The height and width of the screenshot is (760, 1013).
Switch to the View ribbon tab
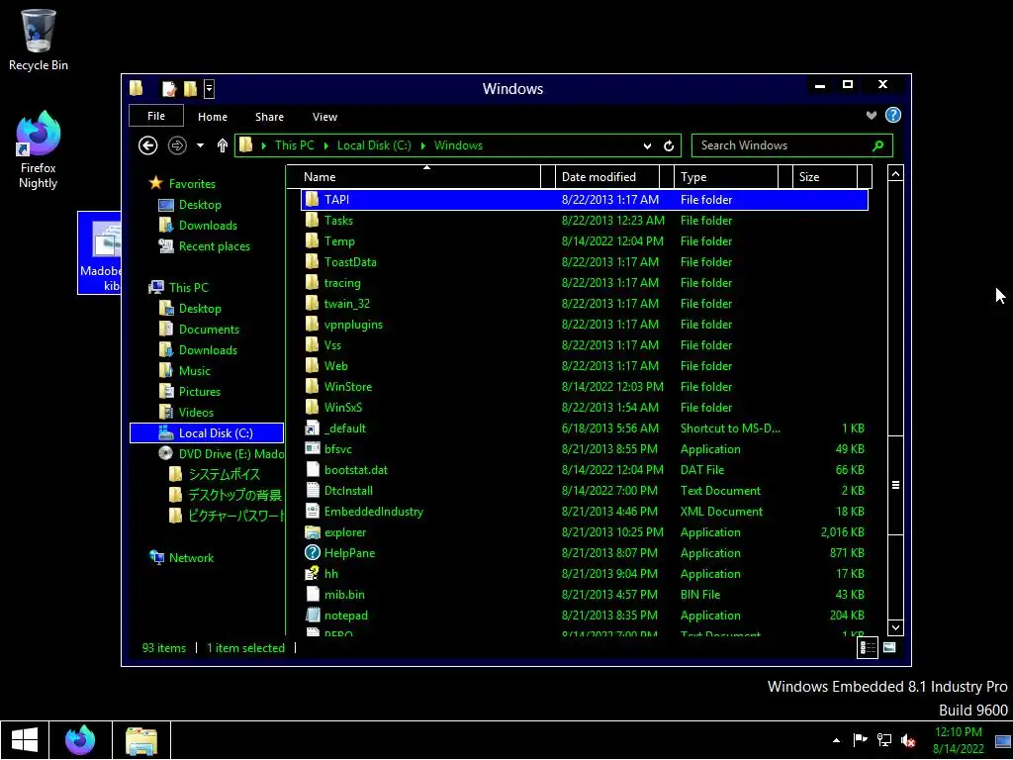tap(324, 117)
